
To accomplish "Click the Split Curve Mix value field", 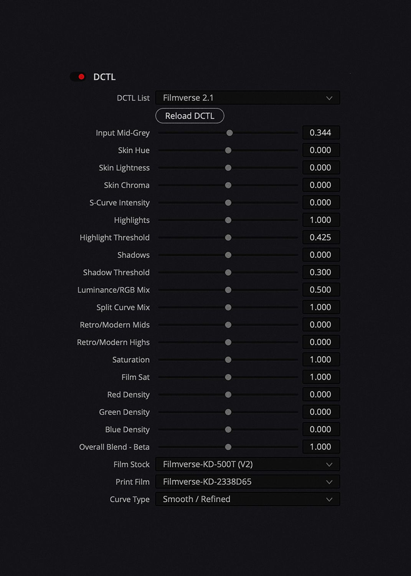I will pyautogui.click(x=321, y=307).
